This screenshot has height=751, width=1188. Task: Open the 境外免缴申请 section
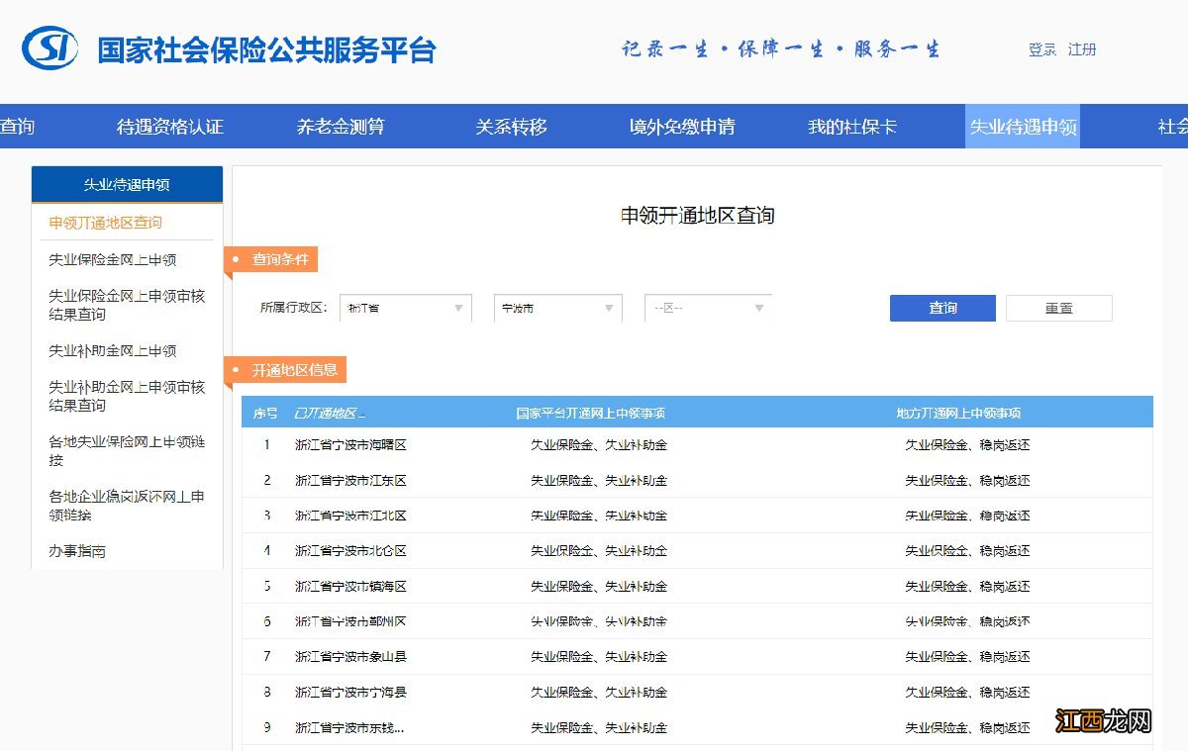point(684,126)
